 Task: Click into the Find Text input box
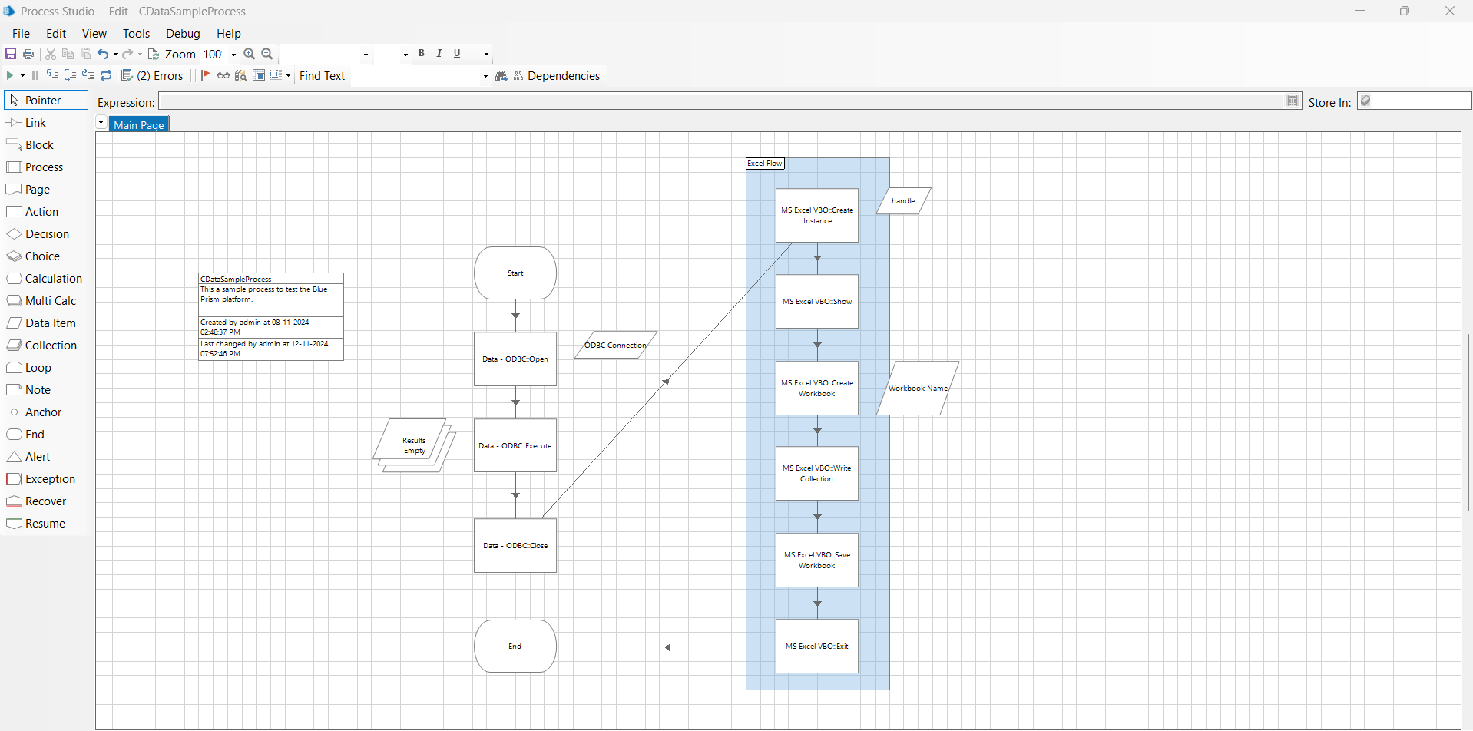coord(415,76)
